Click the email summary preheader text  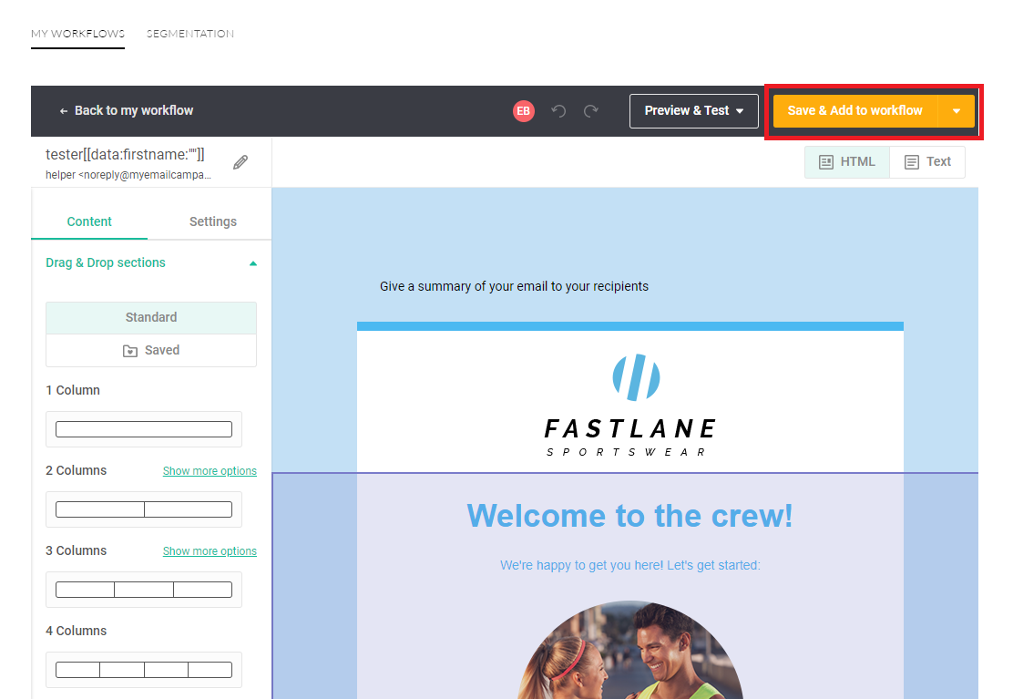click(515, 286)
